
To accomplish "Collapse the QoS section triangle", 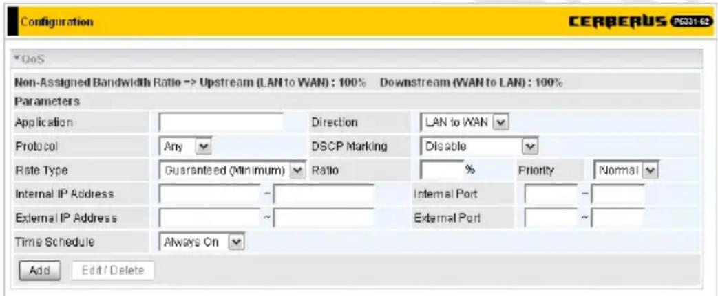I will (17, 59).
